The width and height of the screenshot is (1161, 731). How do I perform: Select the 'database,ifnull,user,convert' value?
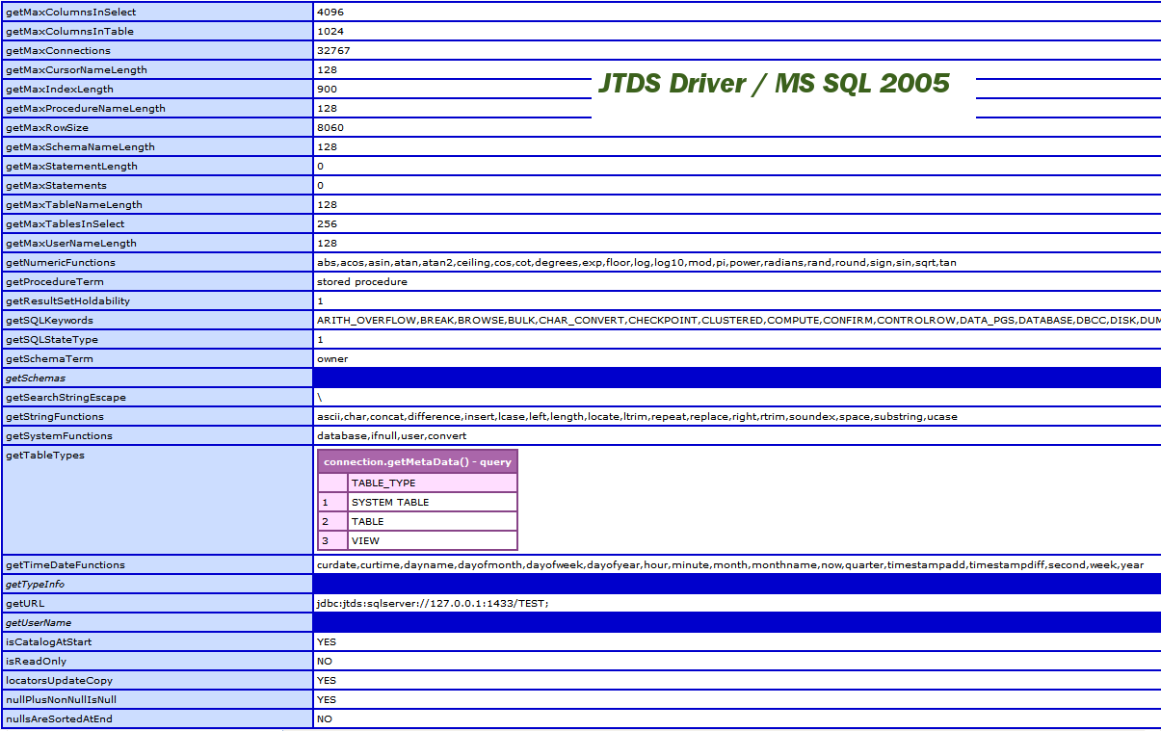tap(391, 436)
